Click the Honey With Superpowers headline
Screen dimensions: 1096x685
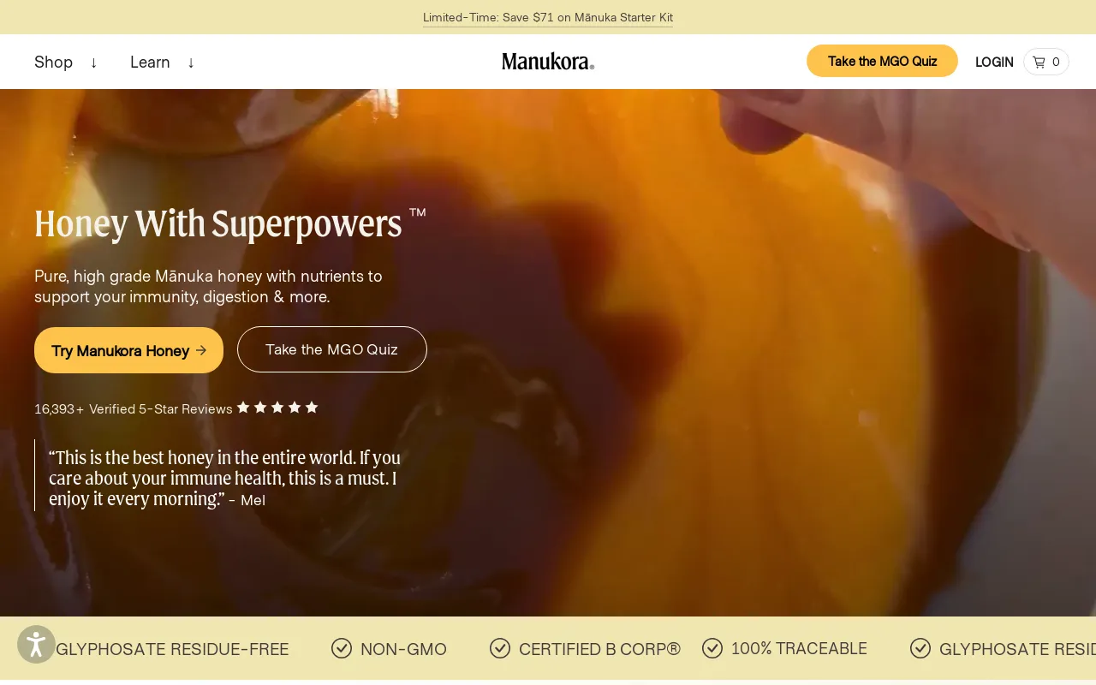click(218, 223)
